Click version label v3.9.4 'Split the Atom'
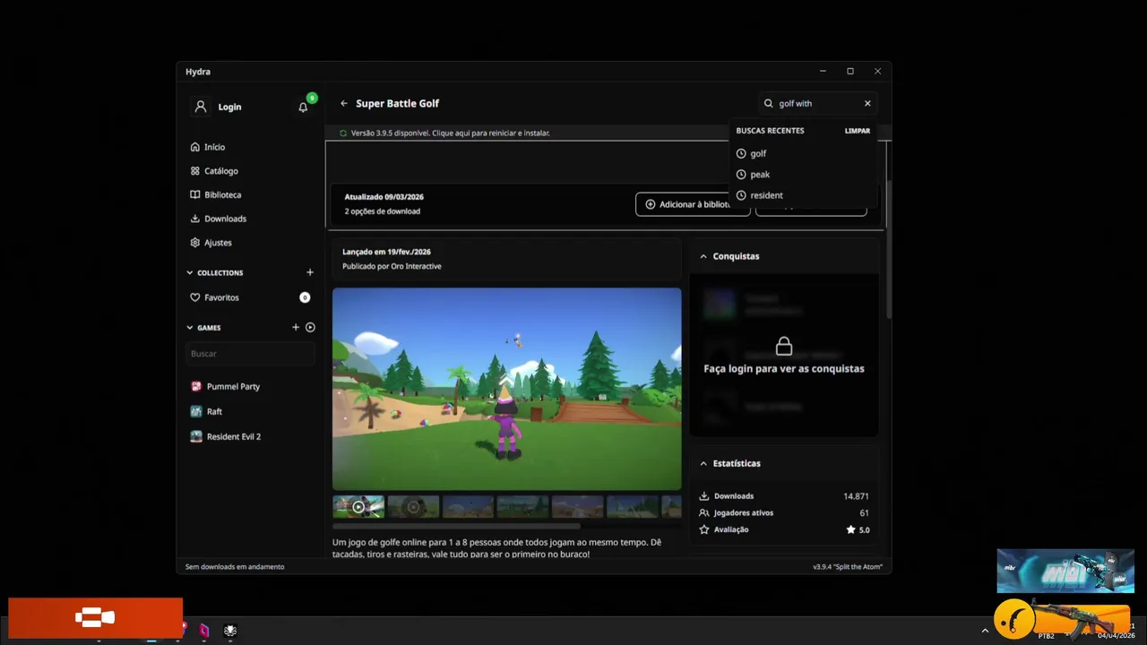Image resolution: width=1147 pixels, height=645 pixels. [848, 567]
